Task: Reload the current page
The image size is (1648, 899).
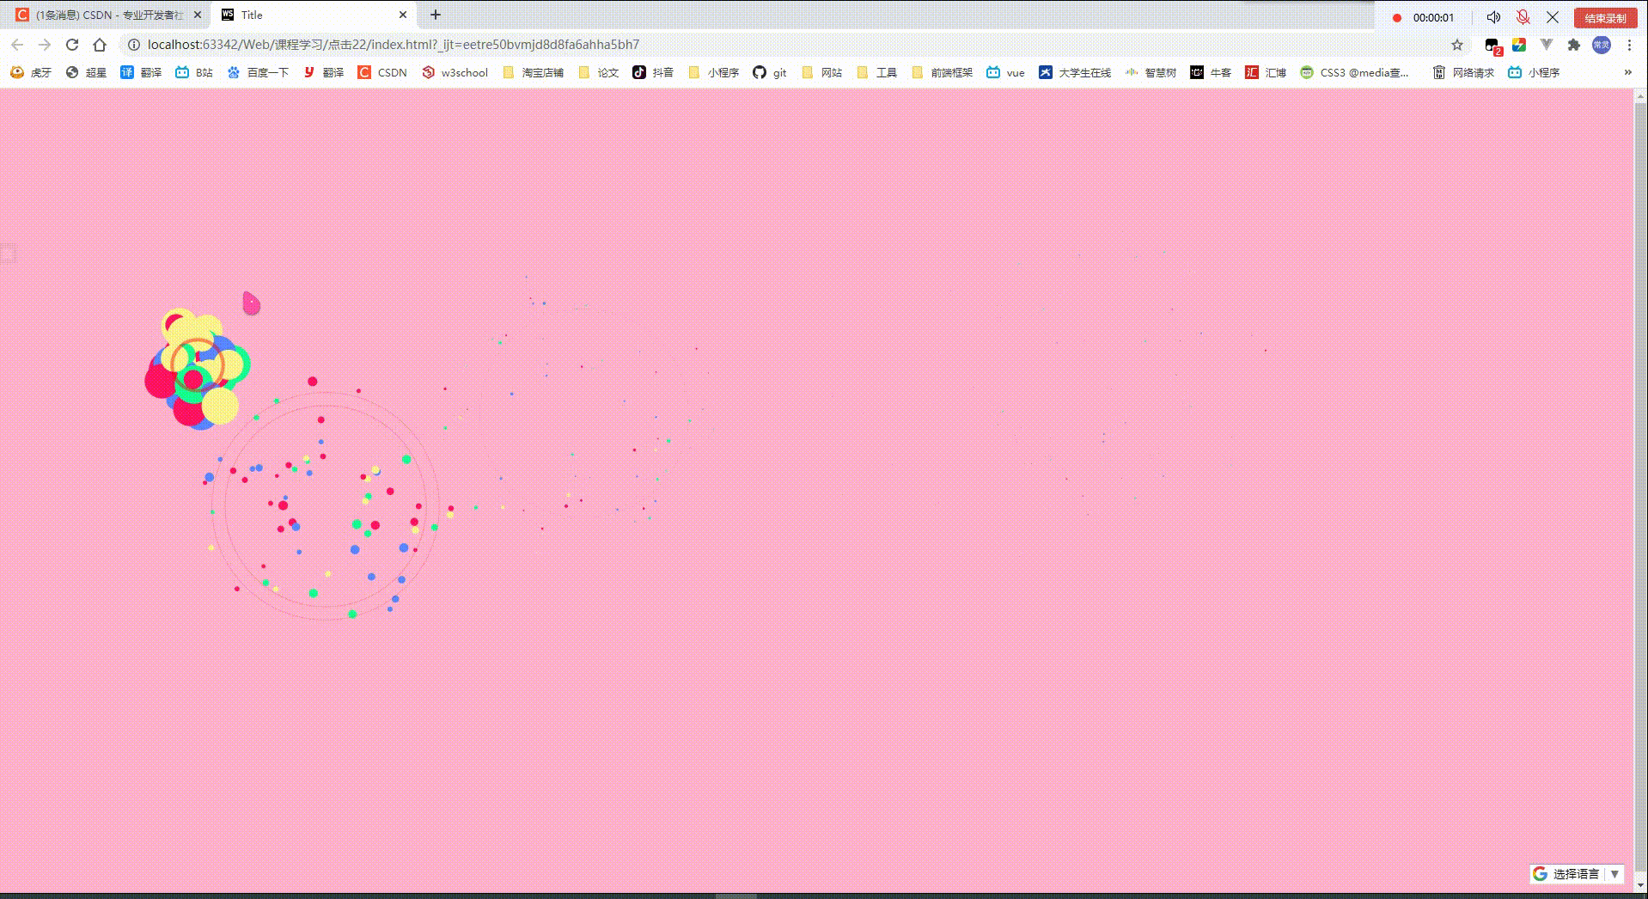Action: pos(72,45)
